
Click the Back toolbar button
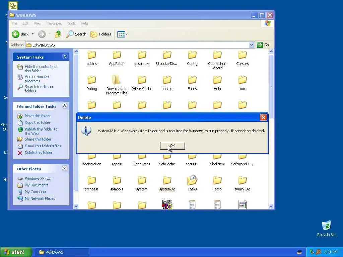click(20, 34)
